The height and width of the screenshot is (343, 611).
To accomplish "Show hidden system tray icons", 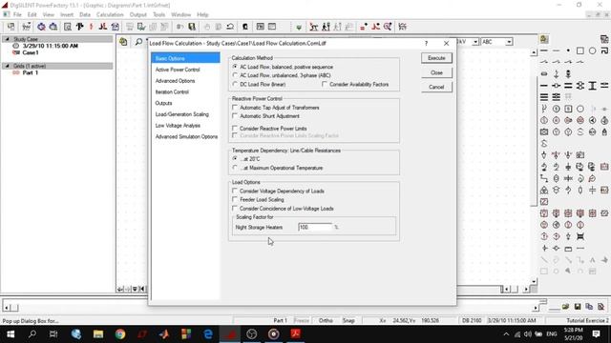I will (506, 334).
